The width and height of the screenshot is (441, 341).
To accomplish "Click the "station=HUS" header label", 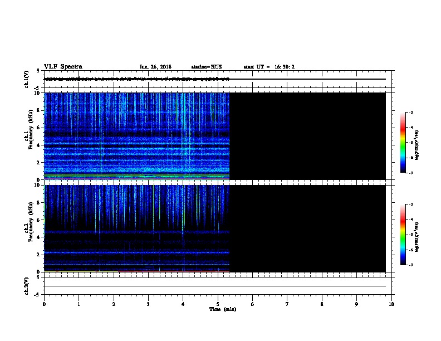I will coord(207,67).
